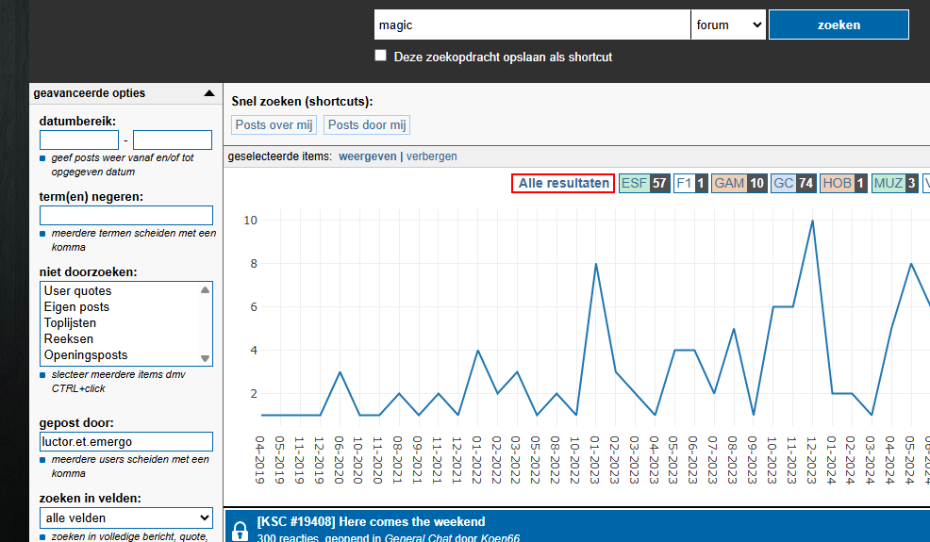Filter results by the GC 74 tag
Screen dimensions: 930x542
793,183
